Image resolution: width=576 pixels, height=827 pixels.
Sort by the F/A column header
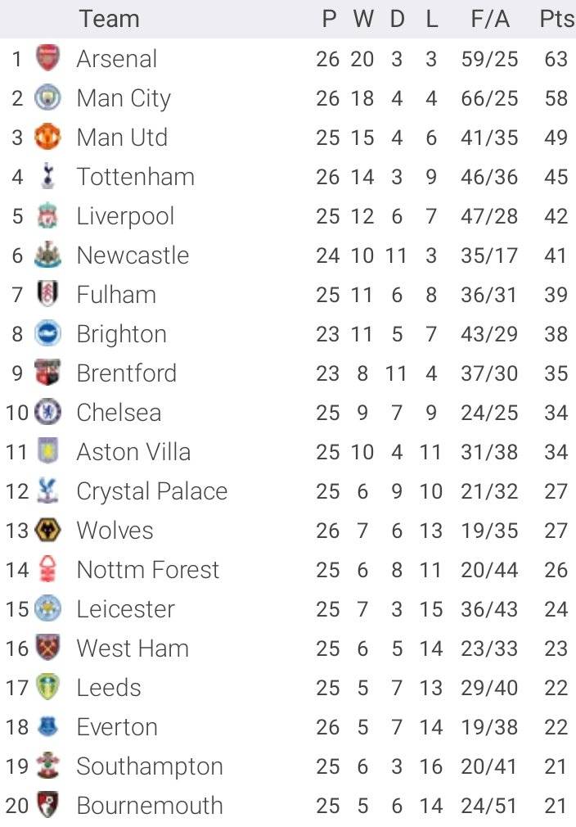pyautogui.click(x=490, y=19)
